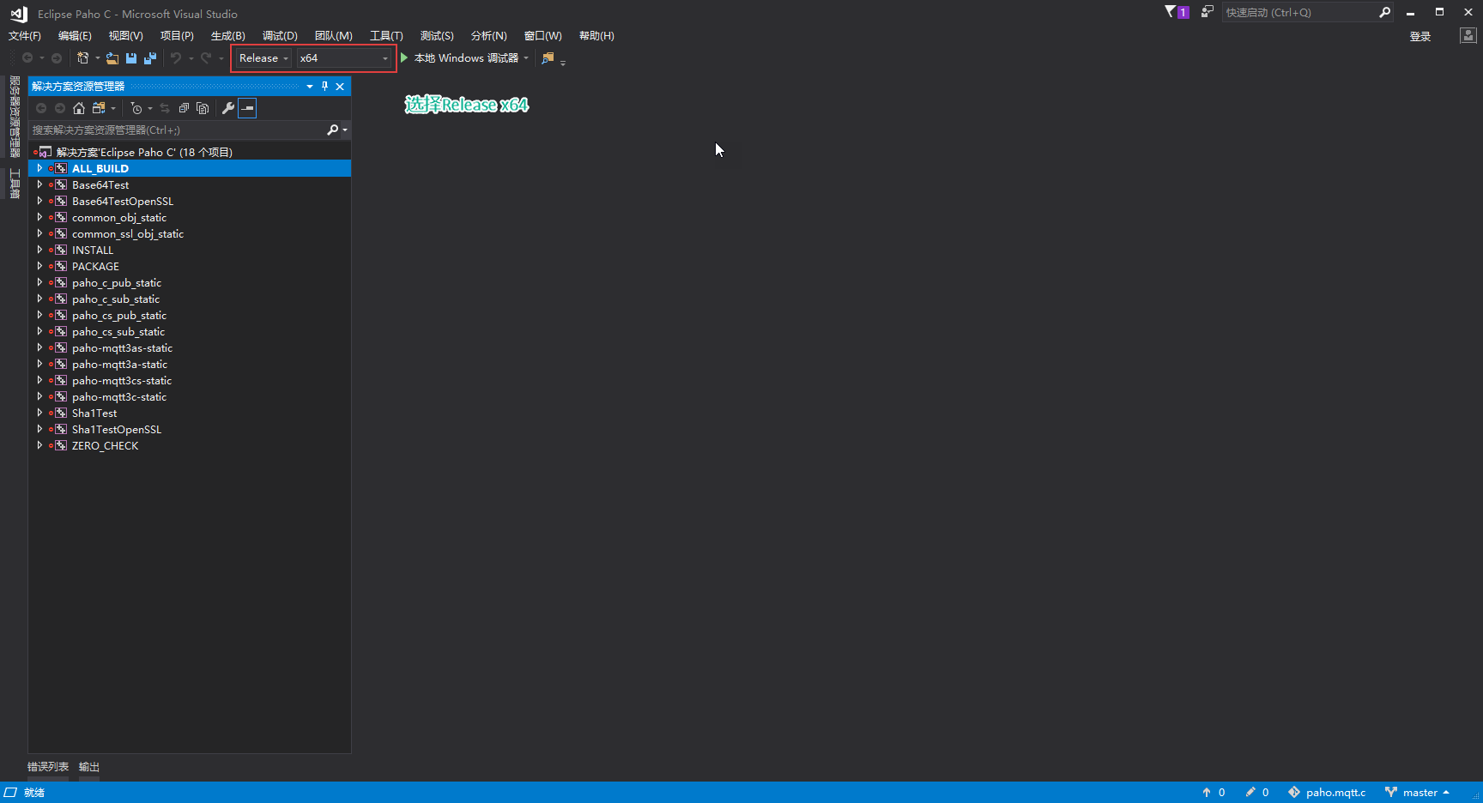Open the 生成(B) menu
The image size is (1483, 803).
tap(228, 36)
